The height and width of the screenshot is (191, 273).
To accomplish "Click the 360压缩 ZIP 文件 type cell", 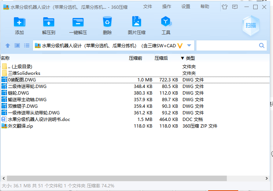I will 200,126.
